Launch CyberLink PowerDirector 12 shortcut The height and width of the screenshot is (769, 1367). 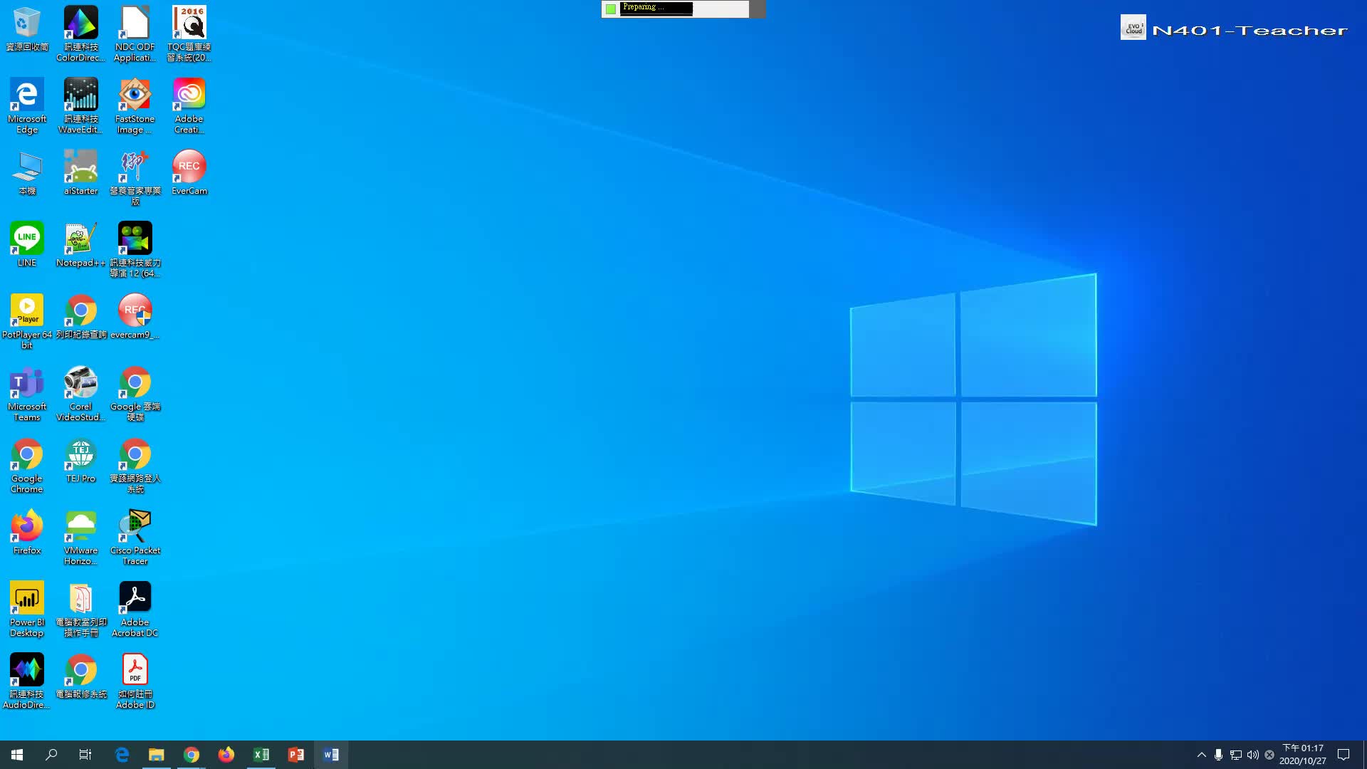click(x=135, y=249)
